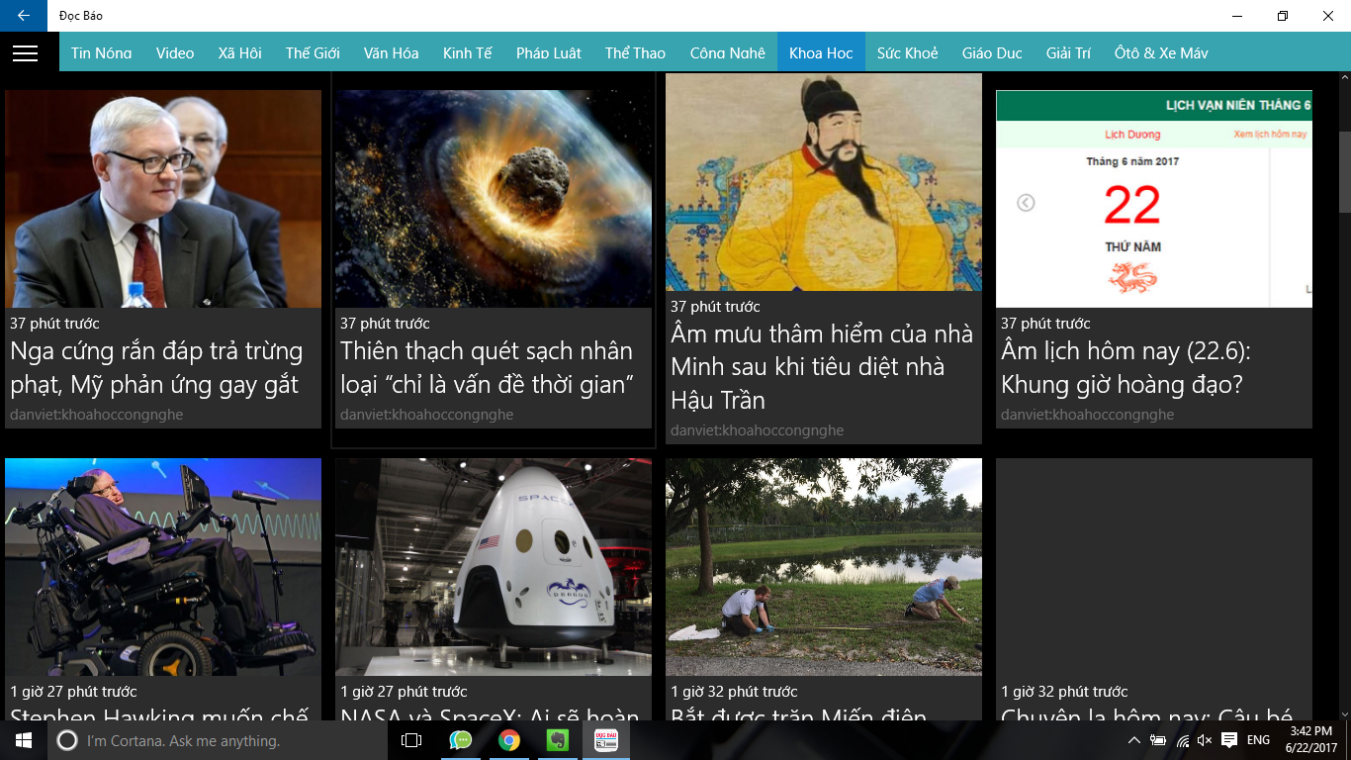Click the Ming emperor portrait thumbnail

tap(823, 182)
